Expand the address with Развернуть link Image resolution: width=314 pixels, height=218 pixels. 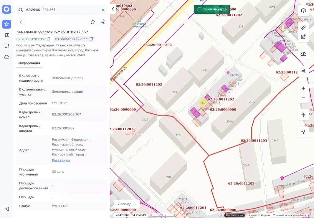coord(61,160)
